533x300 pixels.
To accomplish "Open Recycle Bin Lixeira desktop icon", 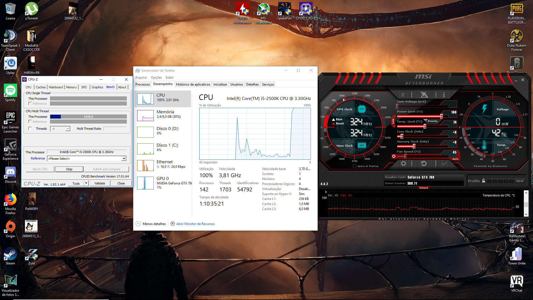I will pyautogui.click(x=10, y=11).
